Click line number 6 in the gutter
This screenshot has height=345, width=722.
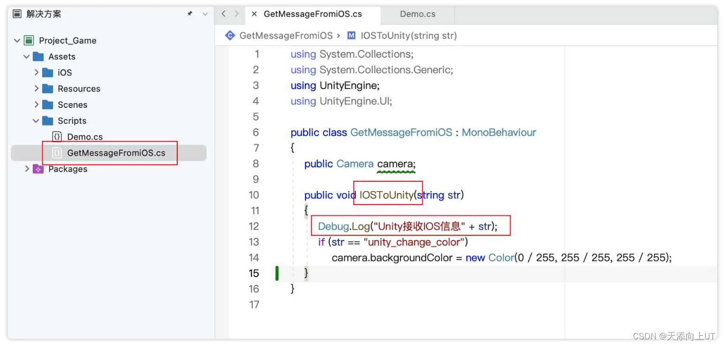tap(256, 132)
